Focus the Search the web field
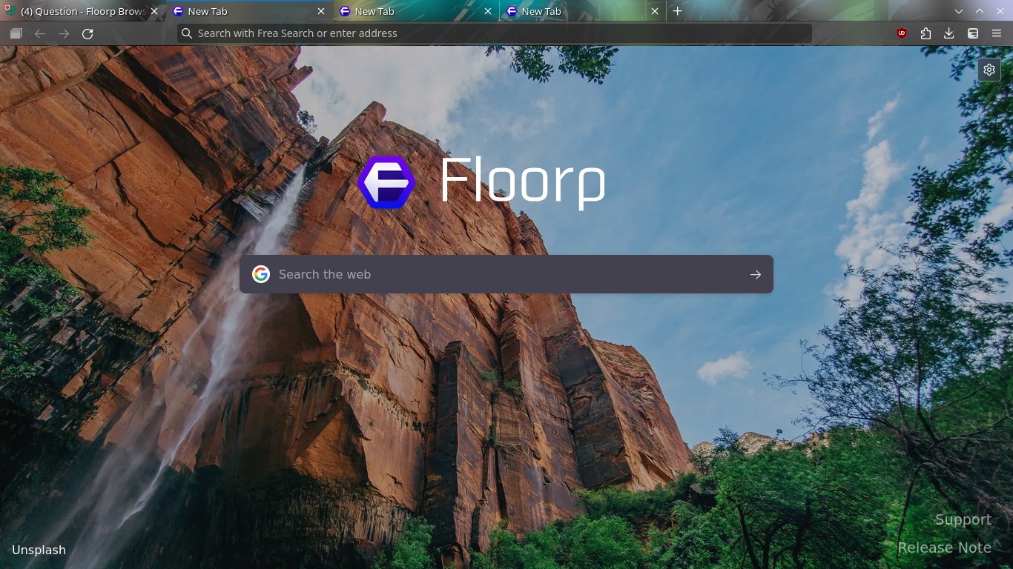 (x=506, y=274)
